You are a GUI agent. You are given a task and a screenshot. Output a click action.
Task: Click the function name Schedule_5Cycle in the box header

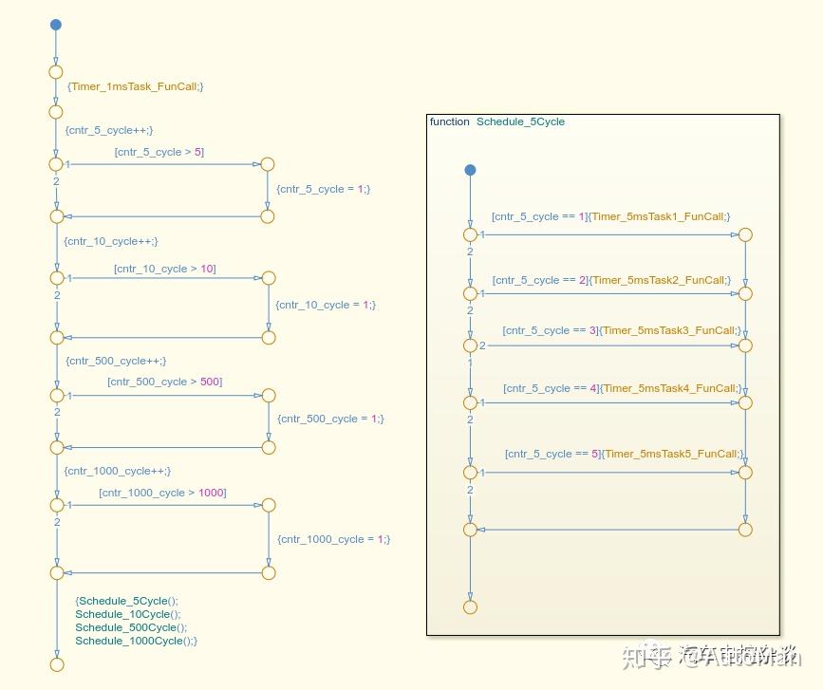pyautogui.click(x=521, y=121)
